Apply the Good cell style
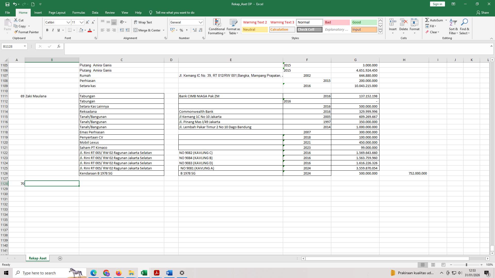 click(x=364, y=22)
